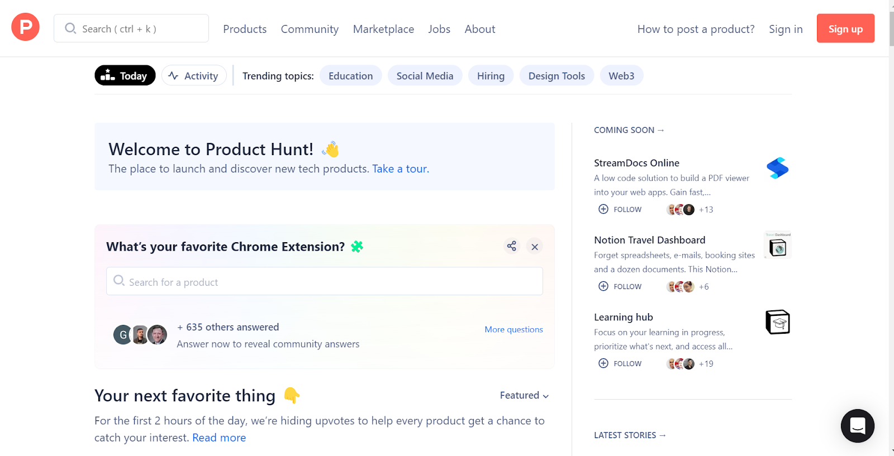Screen dimensions: 894x456
Task: Open the Jobs page
Action: click(x=439, y=29)
